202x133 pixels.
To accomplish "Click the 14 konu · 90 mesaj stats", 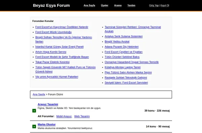I will click(158, 127).
